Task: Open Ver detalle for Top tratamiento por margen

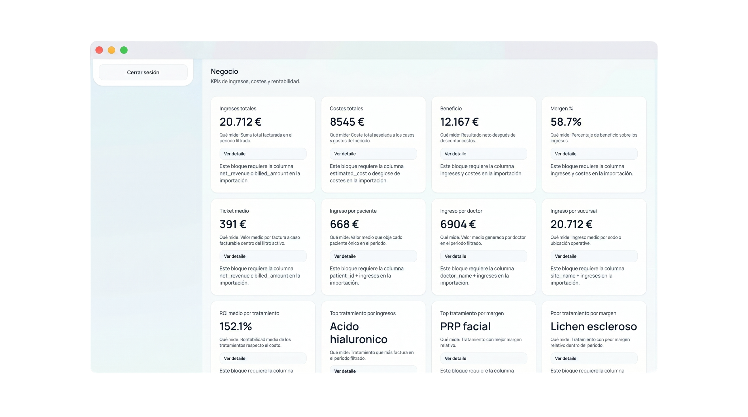Action: coord(483,358)
